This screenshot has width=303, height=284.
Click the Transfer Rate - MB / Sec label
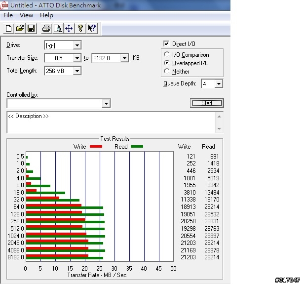[97, 275]
